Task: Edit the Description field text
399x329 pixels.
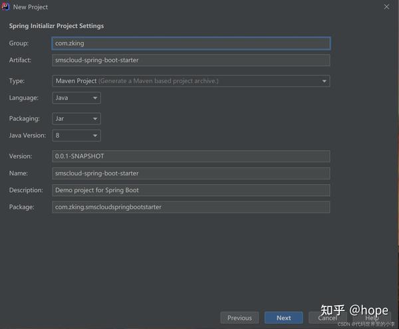Action: [191, 190]
